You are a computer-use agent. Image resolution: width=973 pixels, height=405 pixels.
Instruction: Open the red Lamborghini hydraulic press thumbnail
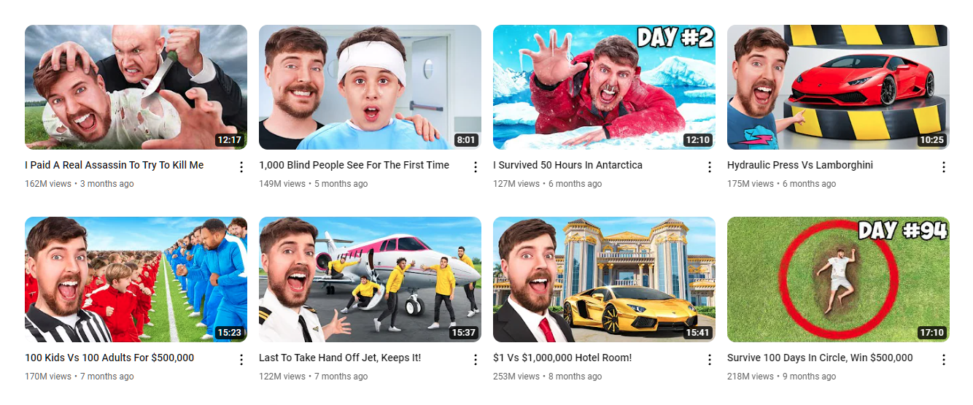click(838, 87)
